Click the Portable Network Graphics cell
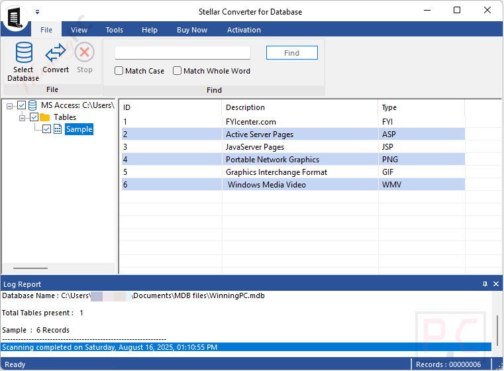This screenshot has height=371, width=504. (300, 160)
